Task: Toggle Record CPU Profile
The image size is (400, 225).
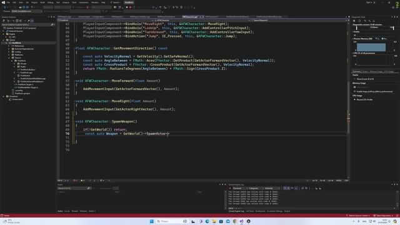Action: (364, 99)
